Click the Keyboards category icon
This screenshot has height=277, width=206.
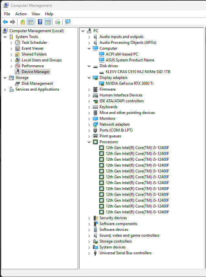click(x=95, y=107)
